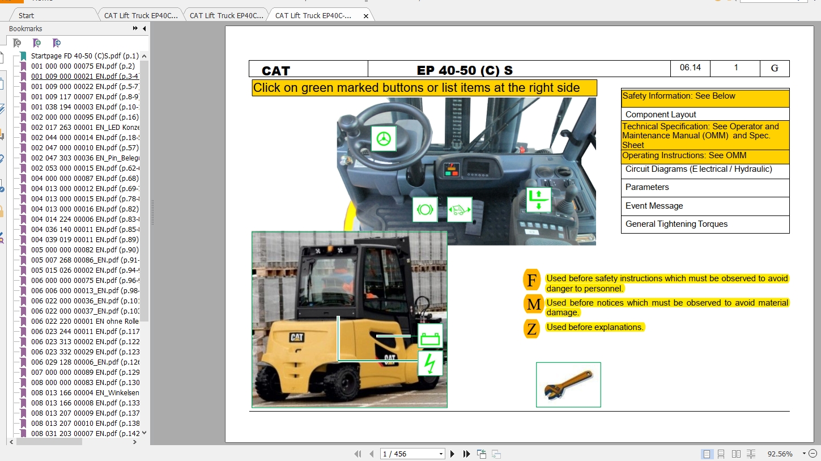This screenshot has width=821, height=461.
Task: Open the page number dropdown
Action: (x=440, y=454)
